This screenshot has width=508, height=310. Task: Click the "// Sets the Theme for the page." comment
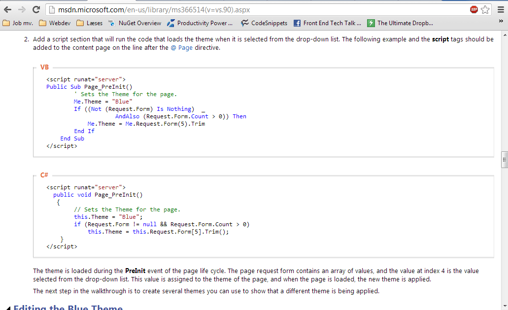(x=127, y=209)
